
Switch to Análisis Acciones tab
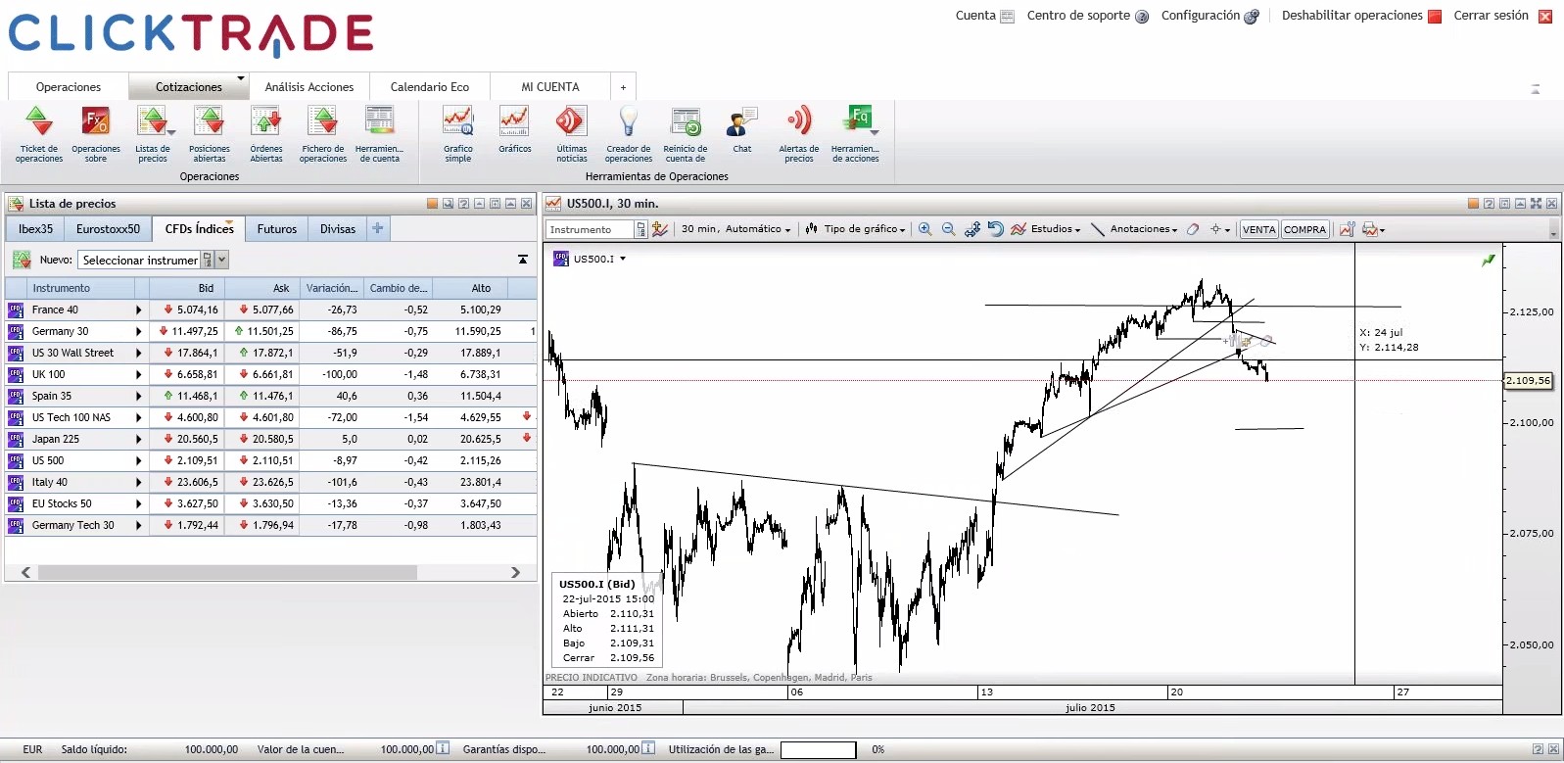tap(308, 86)
